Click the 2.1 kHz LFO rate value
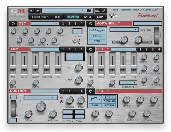This screenshot has width=171, height=132. [x=109, y=97]
